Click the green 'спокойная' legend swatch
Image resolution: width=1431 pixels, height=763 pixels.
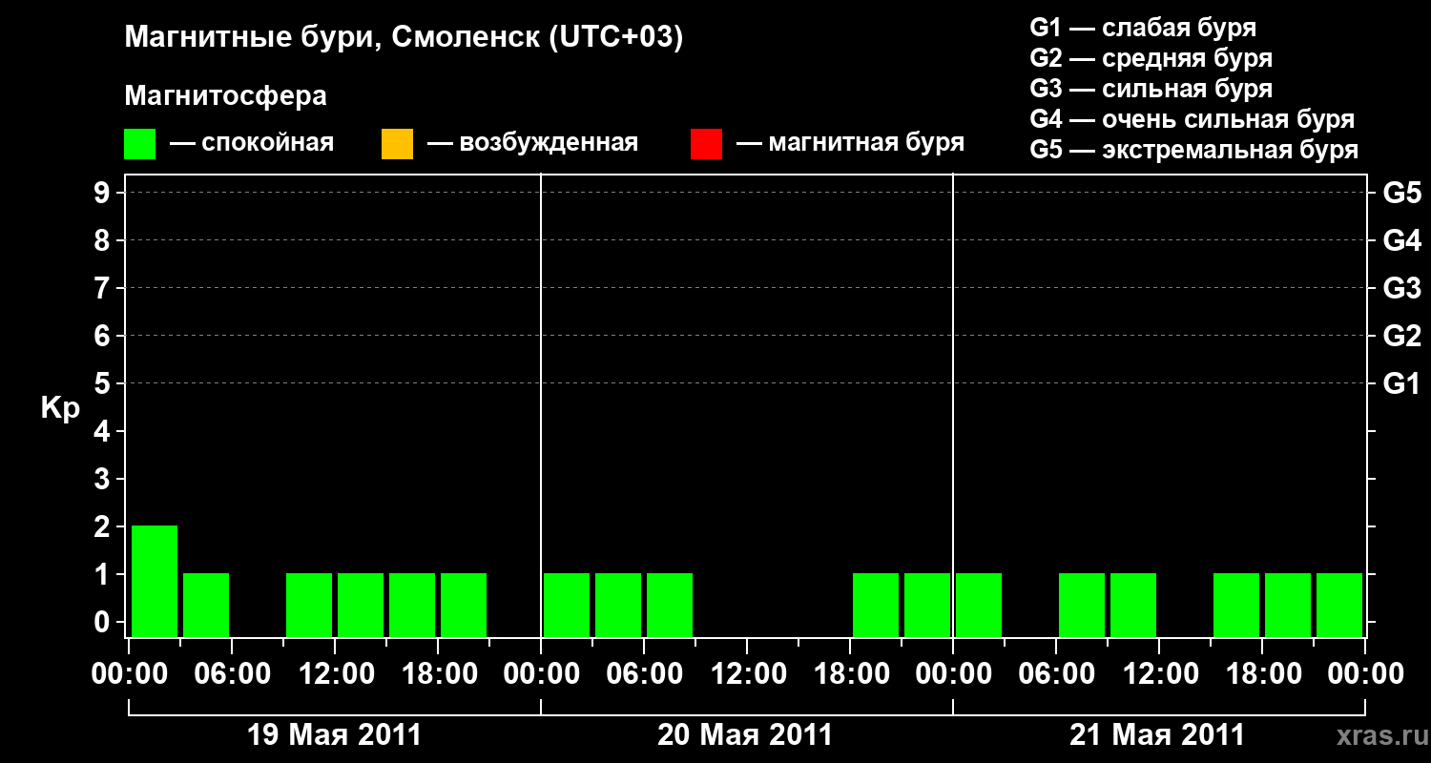click(139, 144)
